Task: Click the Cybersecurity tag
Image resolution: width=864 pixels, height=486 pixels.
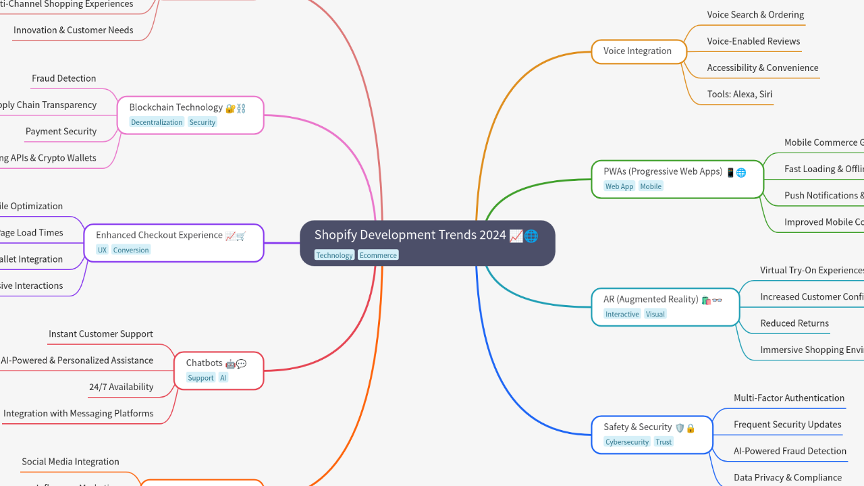Action: (627, 442)
